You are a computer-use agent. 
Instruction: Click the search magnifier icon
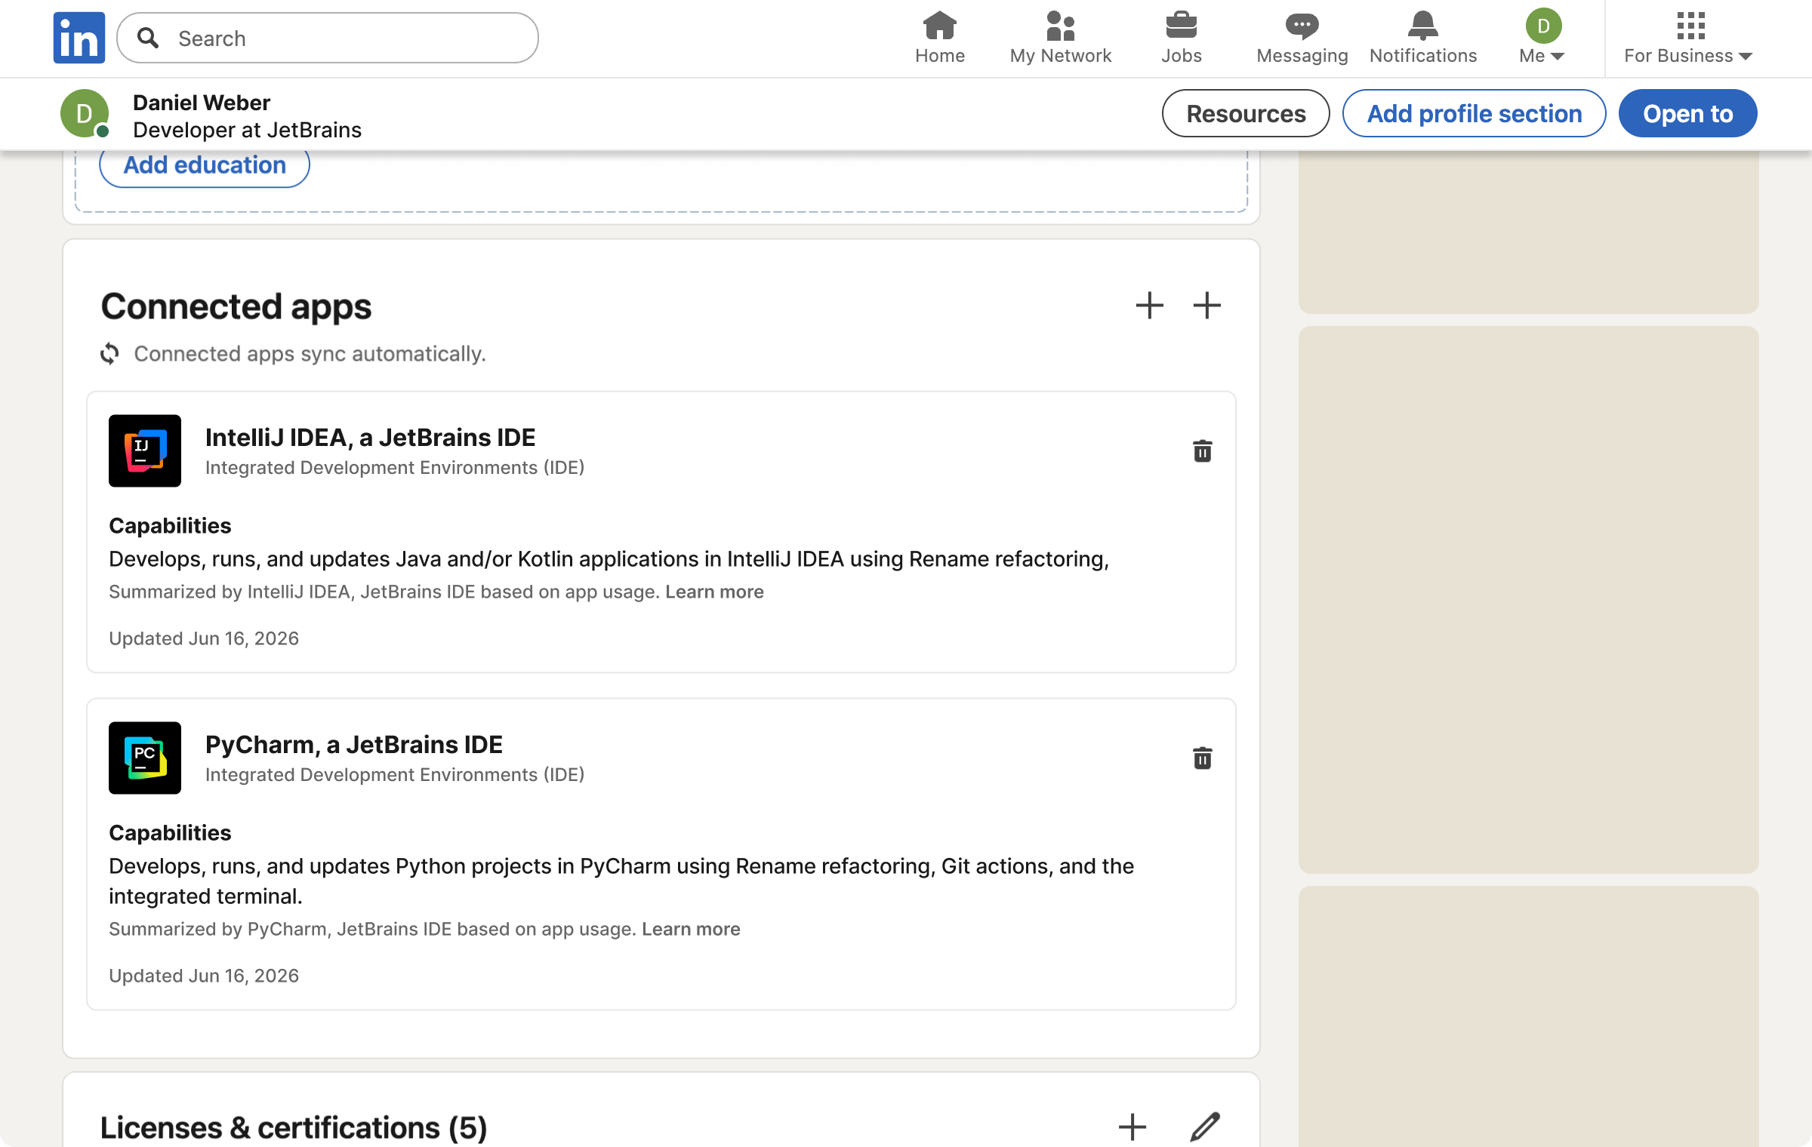(149, 38)
